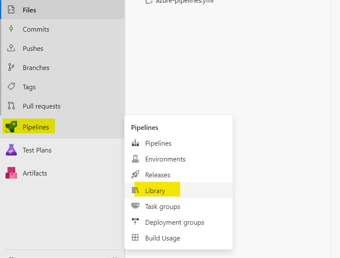Open the Pushes page

point(33,49)
